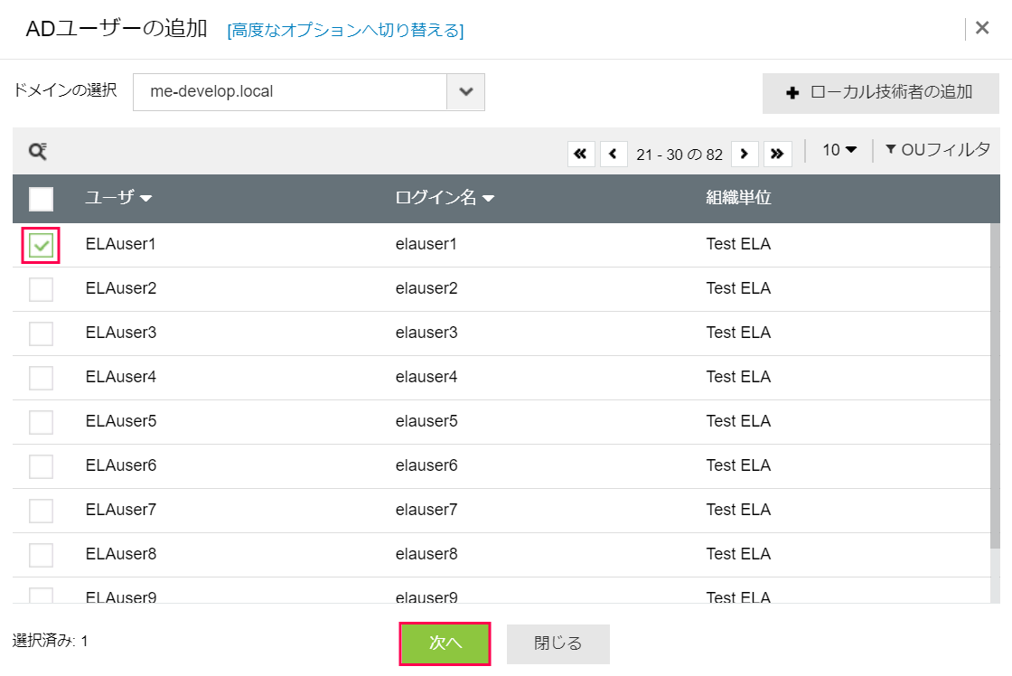Sort by the ユーザ column header
1012x676 pixels.
pos(117,199)
